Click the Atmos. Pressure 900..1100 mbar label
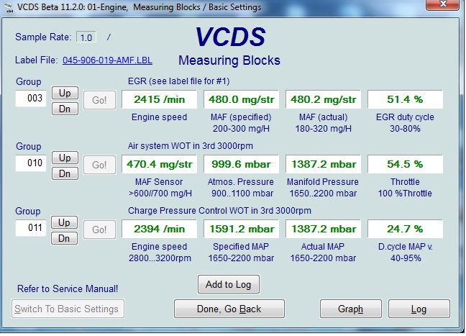The image size is (466, 336). tap(242, 187)
